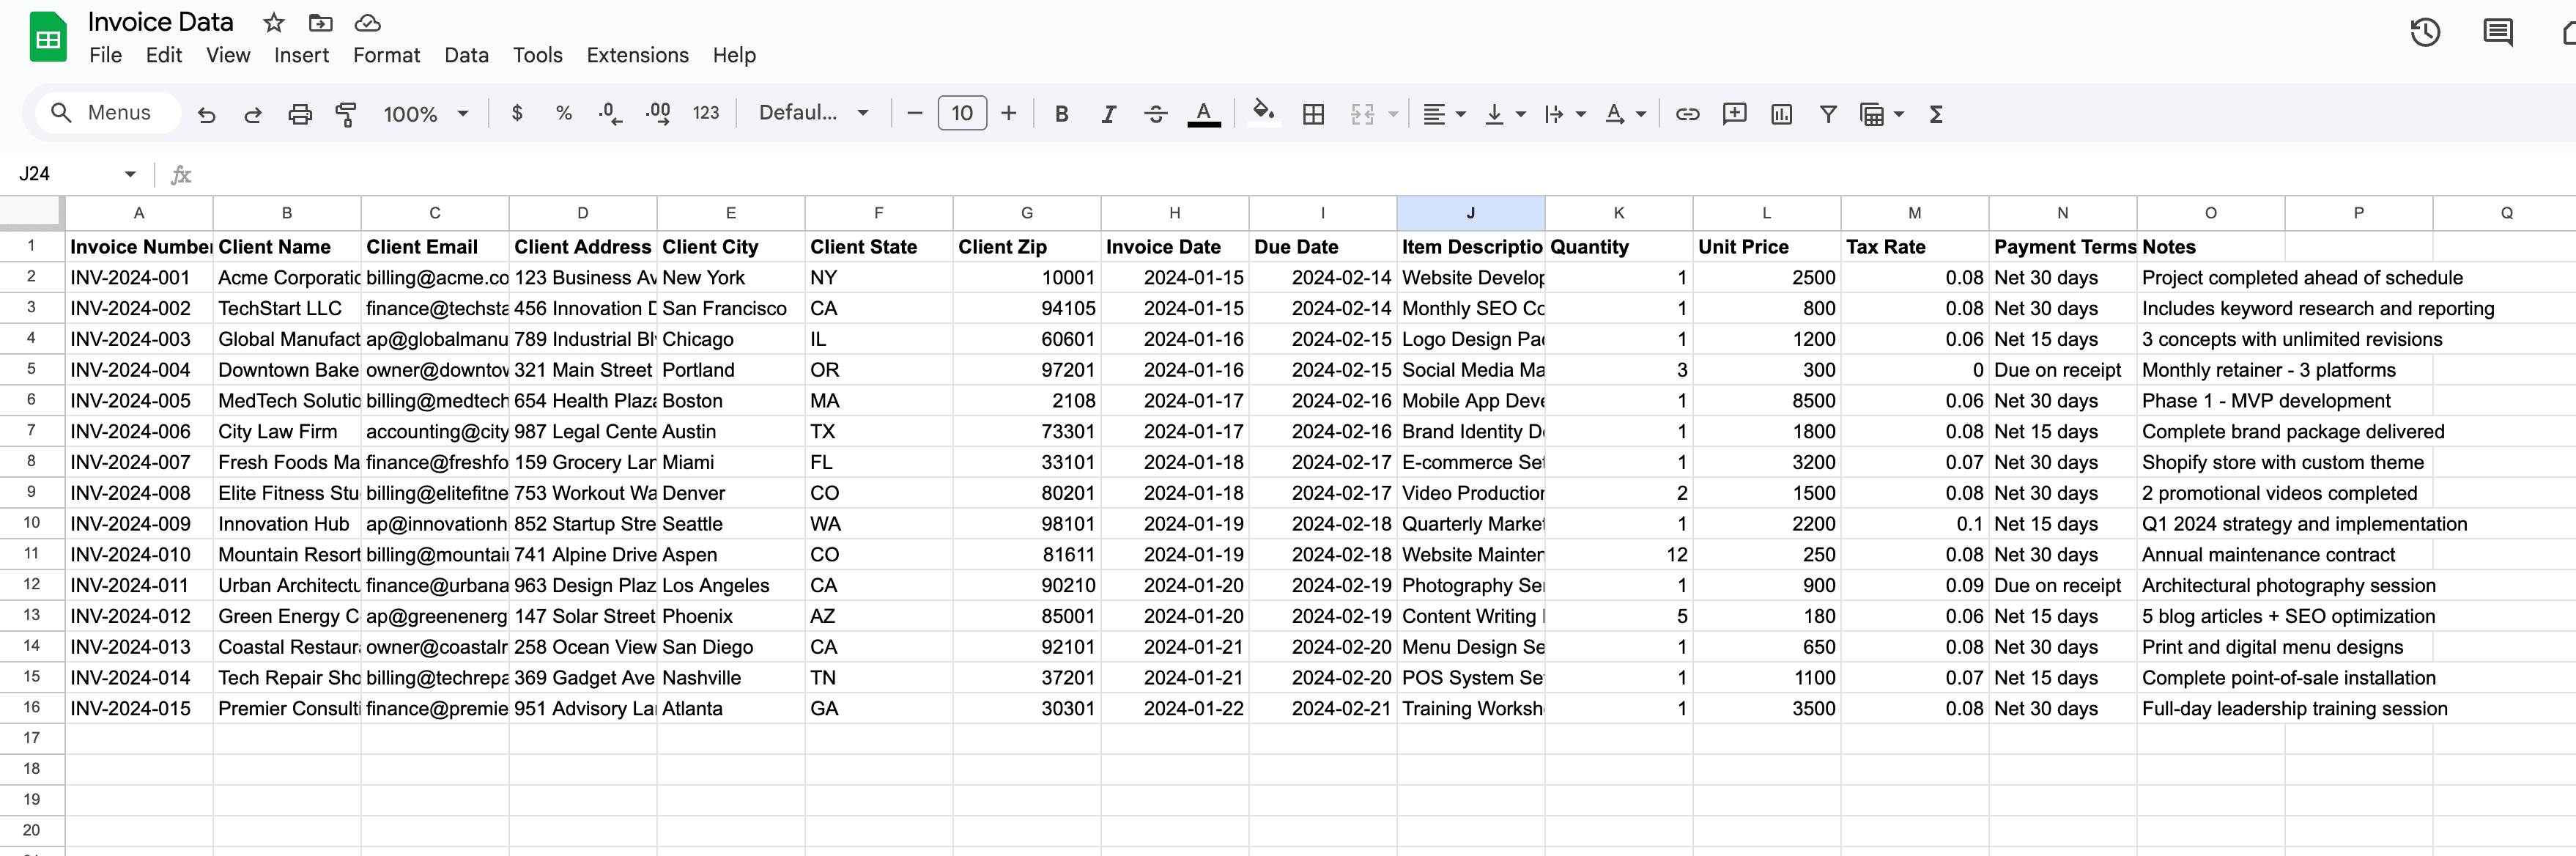The image size is (2576, 856).
Task: Click the create filter funnel icon
Action: (1828, 114)
